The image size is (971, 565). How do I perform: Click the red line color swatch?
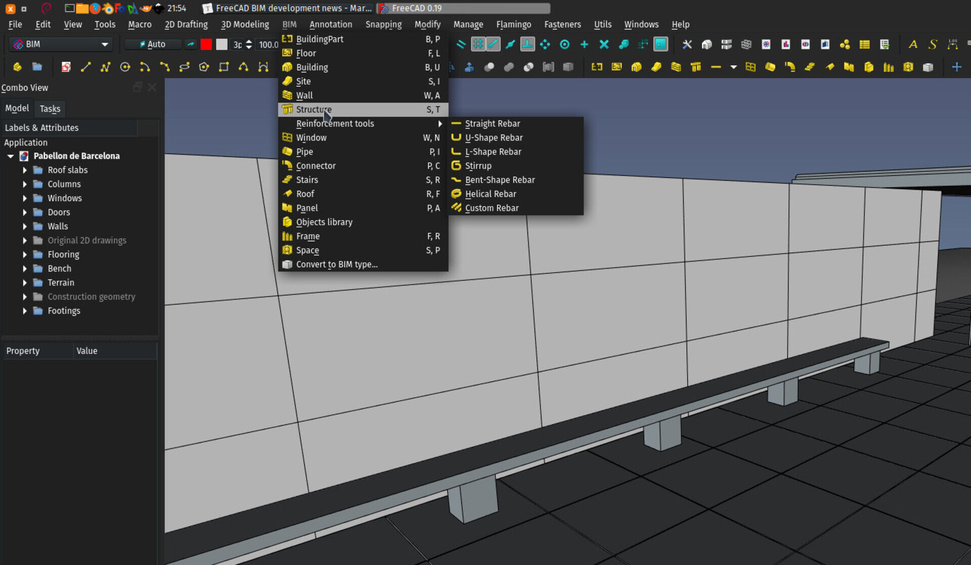(x=206, y=44)
